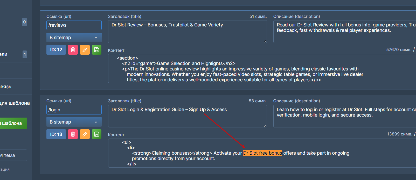
Task: Use resize handle of Dr Slot Review title
Action: tap(265, 41)
